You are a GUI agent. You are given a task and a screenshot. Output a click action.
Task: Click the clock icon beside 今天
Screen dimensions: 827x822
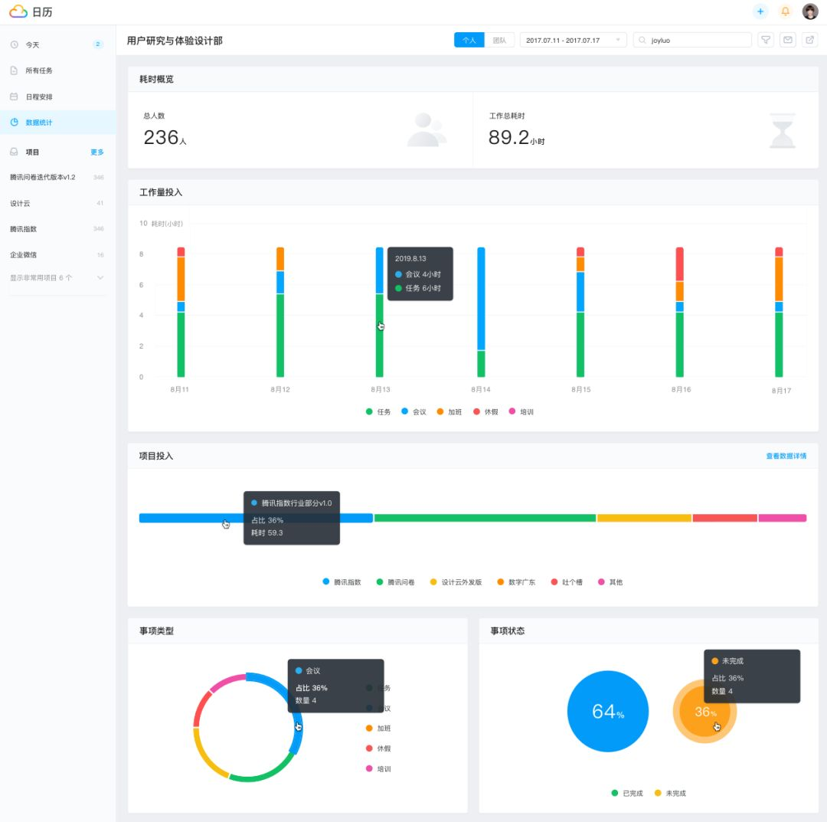coord(15,45)
